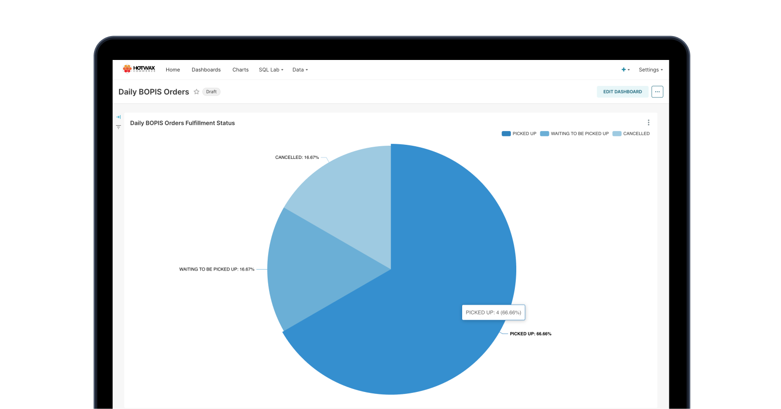Expand the filter bar arrow icon
The height and width of the screenshot is (409, 781).
pyautogui.click(x=118, y=117)
